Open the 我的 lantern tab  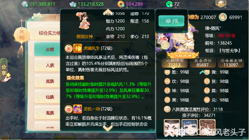[x=21, y=34]
